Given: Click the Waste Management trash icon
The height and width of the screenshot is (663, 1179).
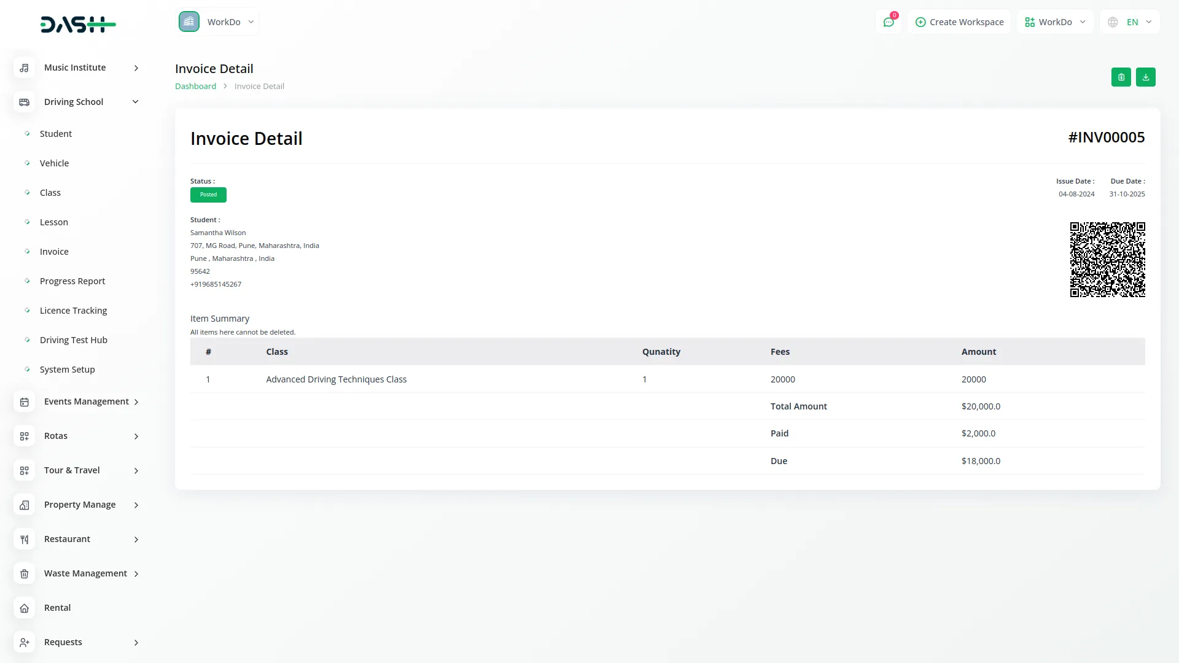Looking at the screenshot, I should tap(24, 574).
